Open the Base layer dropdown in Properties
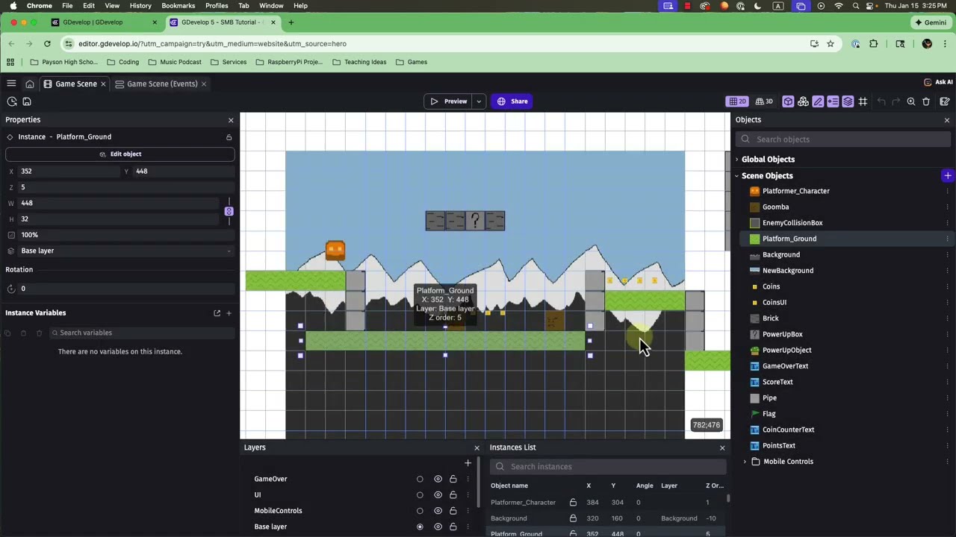The image size is (956, 537). (125, 251)
